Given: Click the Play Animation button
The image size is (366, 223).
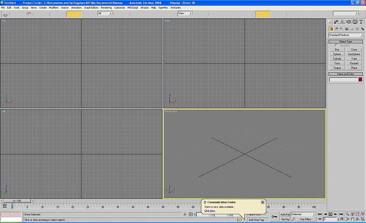Looking at the screenshot, I should click(x=330, y=214).
